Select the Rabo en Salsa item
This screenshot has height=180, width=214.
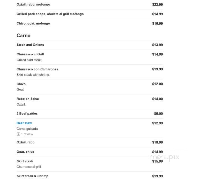[28, 99]
